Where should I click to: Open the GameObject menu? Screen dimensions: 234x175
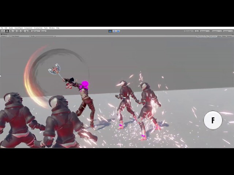(x=19, y=28)
